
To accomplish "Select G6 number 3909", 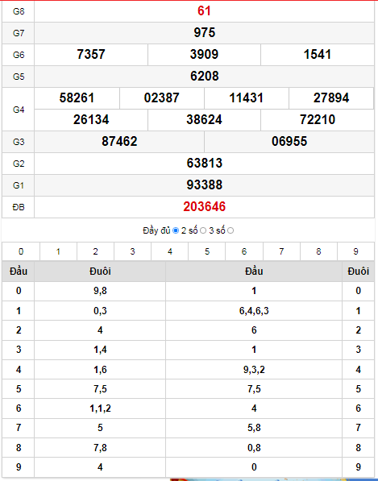I will pyautogui.click(x=204, y=55).
